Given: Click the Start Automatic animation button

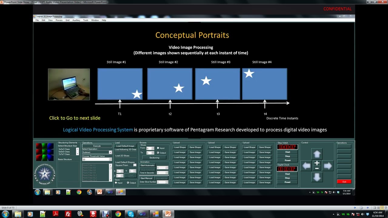Looking at the screenshot, I should coord(147,165).
